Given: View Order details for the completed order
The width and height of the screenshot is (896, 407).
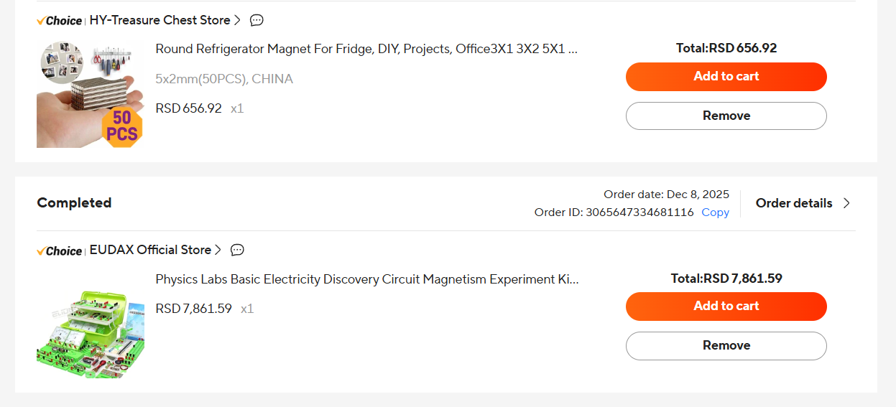Looking at the screenshot, I should coord(793,203).
